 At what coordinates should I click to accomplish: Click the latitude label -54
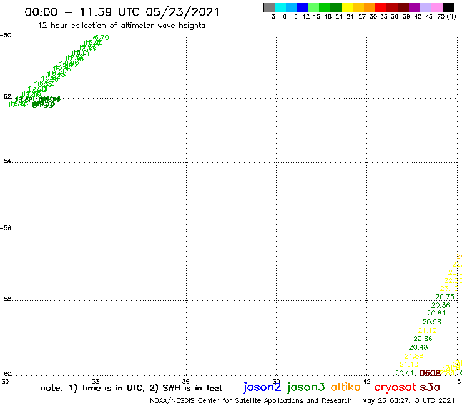6,161
